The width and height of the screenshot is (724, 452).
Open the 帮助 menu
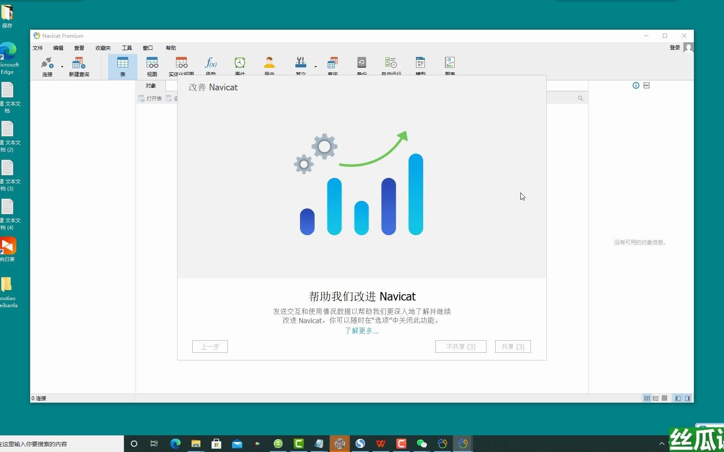171,48
